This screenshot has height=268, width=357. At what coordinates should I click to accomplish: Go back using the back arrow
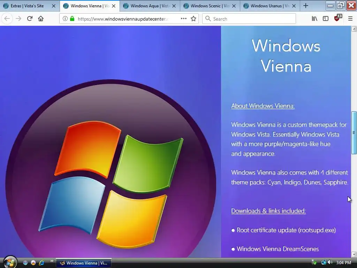[x=7, y=19]
